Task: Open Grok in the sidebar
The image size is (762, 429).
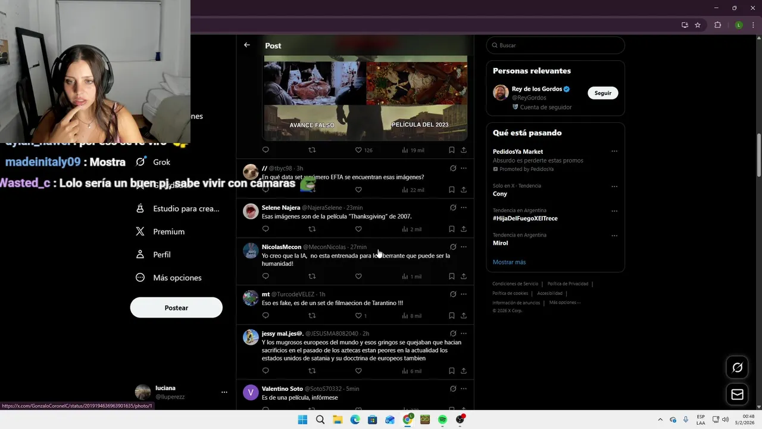Action: pos(153,162)
